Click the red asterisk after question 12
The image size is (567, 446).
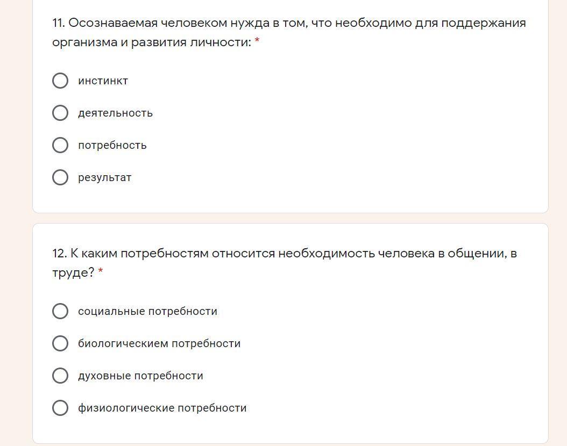[101, 272]
